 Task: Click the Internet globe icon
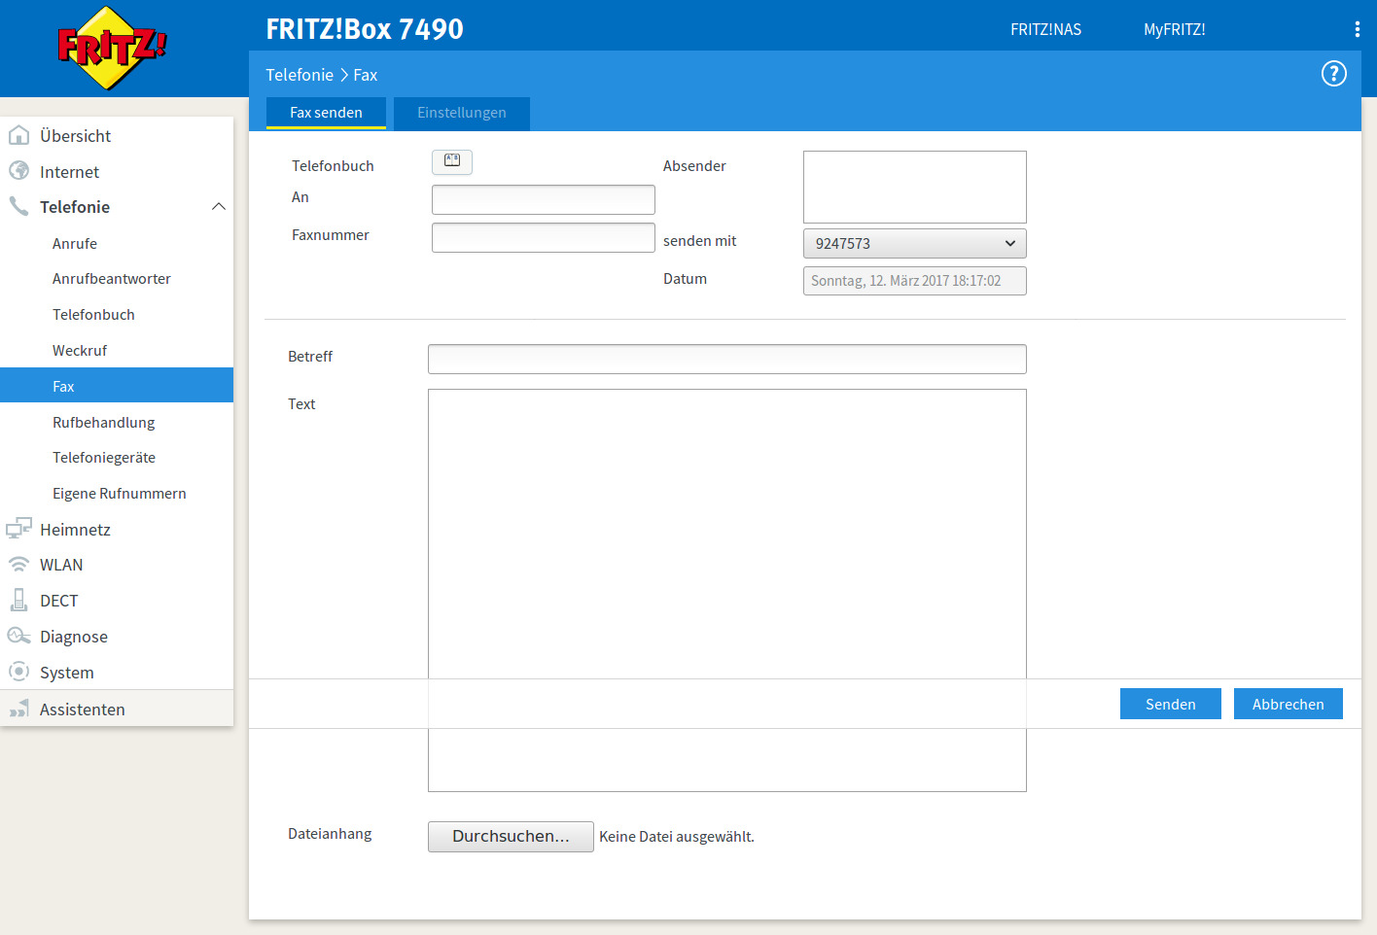click(x=18, y=171)
